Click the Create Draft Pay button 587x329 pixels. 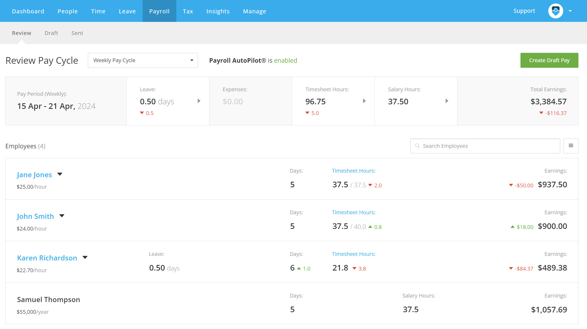[549, 60]
